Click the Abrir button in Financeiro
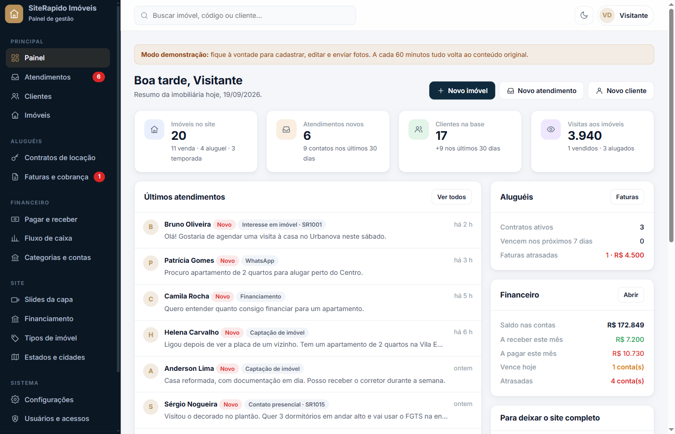Screen dimensions: 675x434 pyautogui.click(x=631, y=295)
